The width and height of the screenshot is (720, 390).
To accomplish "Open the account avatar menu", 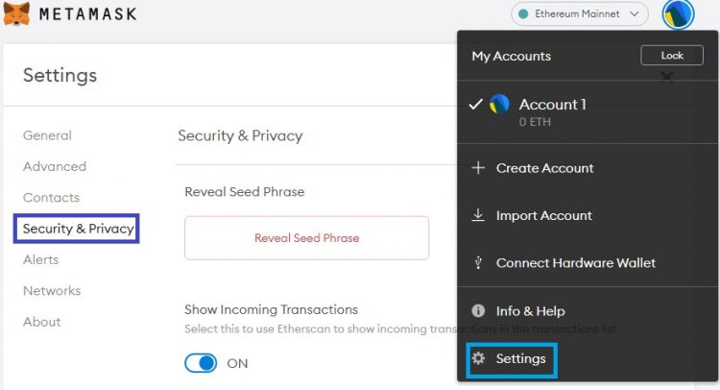I will point(679,14).
